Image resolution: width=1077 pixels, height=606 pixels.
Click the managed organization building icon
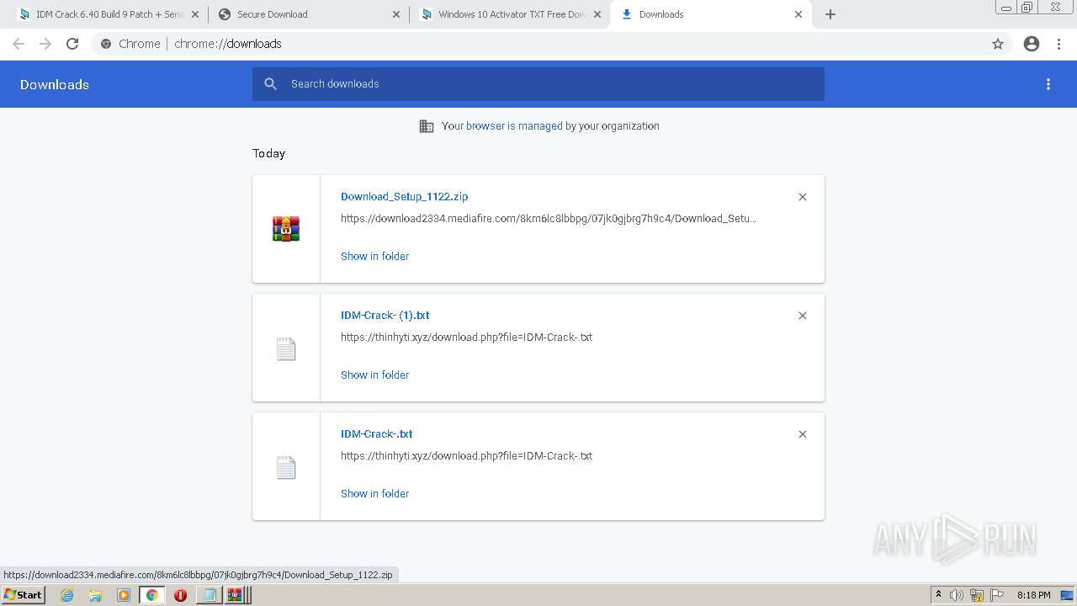(x=427, y=126)
